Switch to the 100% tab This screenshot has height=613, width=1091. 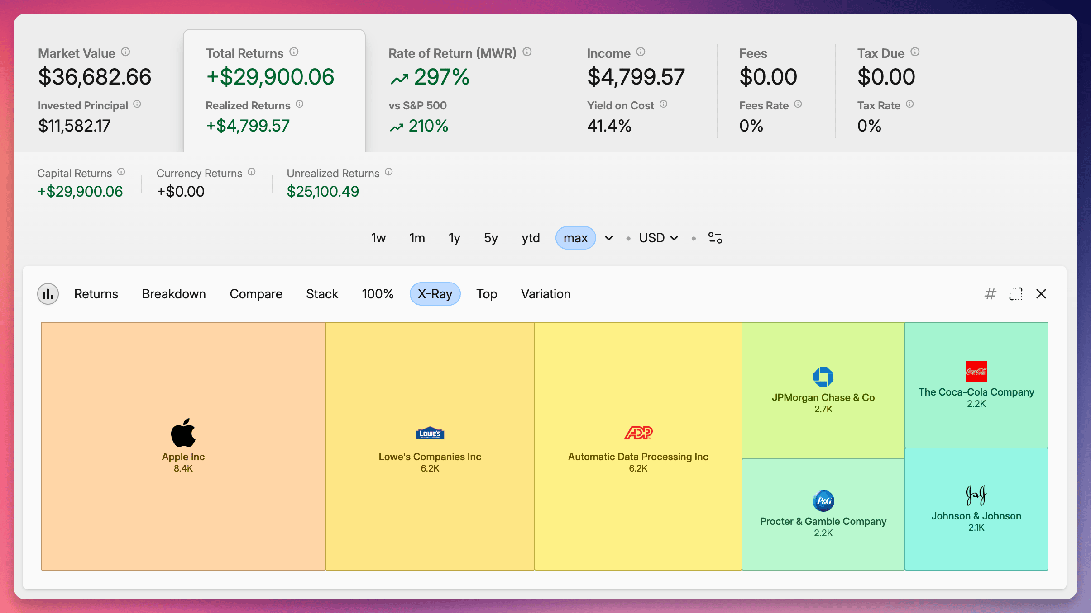[378, 294]
